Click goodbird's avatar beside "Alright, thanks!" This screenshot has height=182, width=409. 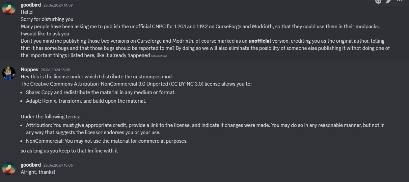[9, 169]
